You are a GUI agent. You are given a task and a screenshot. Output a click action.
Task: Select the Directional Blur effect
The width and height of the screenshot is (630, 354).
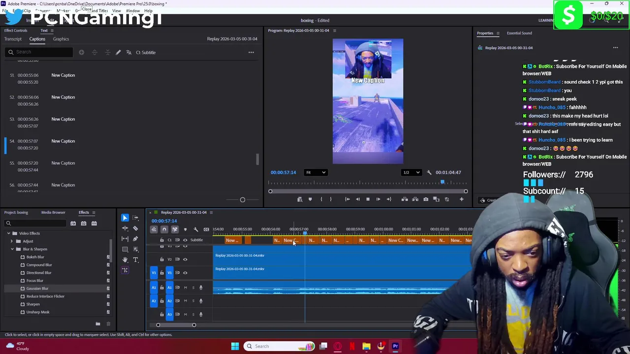[39, 273]
